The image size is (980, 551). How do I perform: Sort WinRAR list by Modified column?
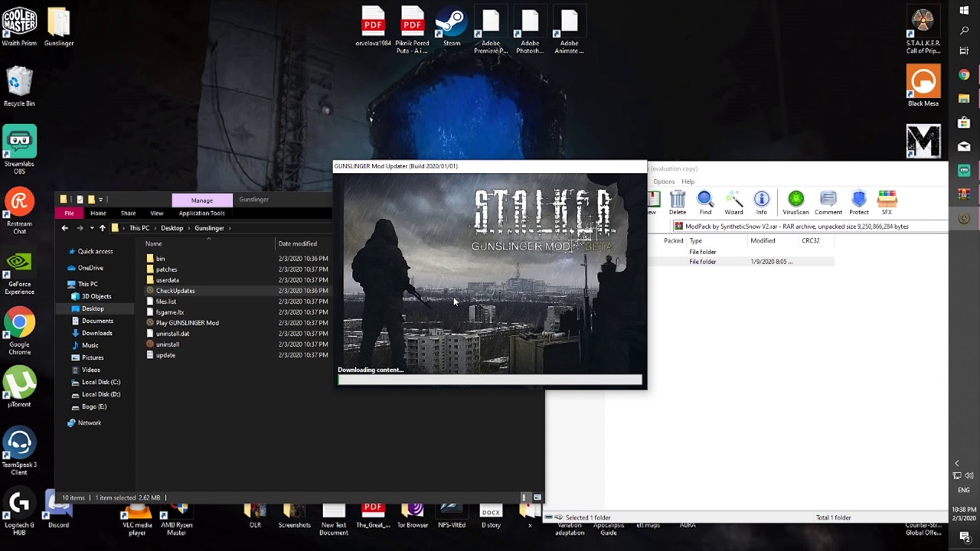tap(763, 240)
